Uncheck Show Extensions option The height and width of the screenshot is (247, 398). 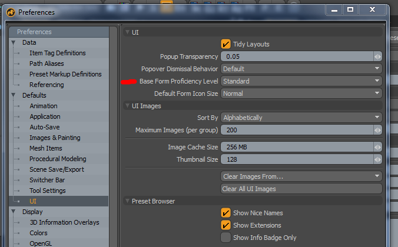pyautogui.click(x=225, y=225)
